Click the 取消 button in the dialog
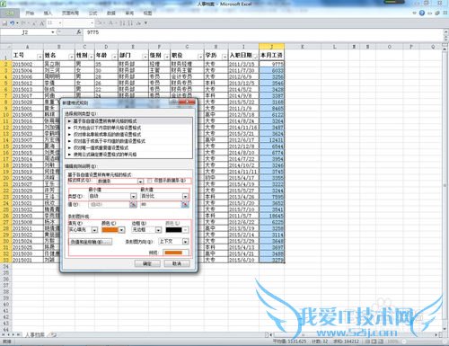This screenshot has width=449, height=346. [177, 263]
